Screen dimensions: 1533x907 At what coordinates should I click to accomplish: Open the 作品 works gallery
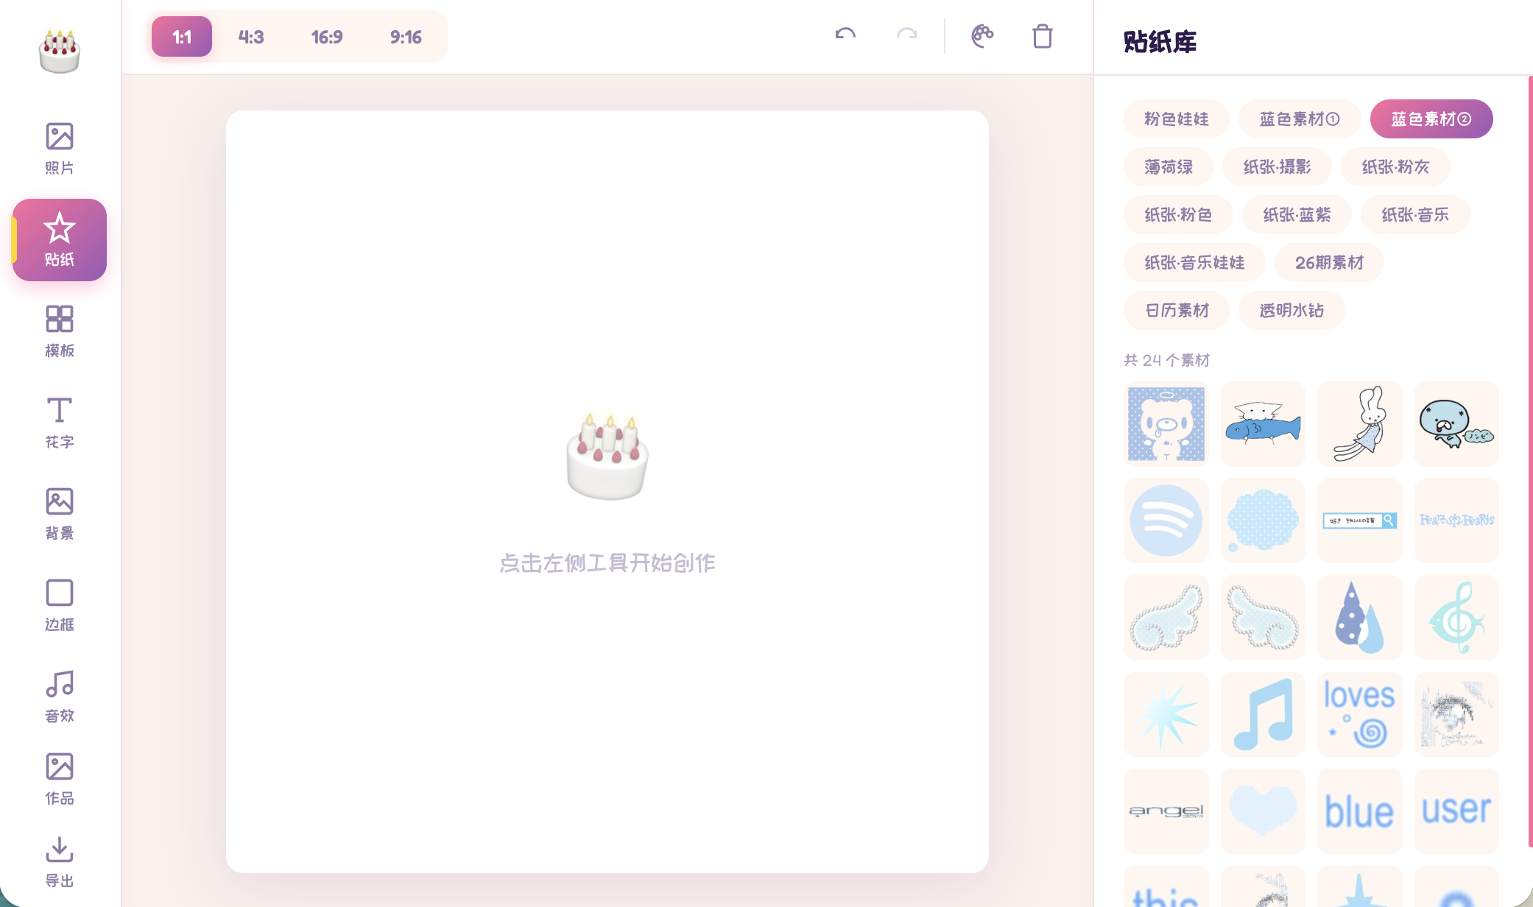coord(60,778)
